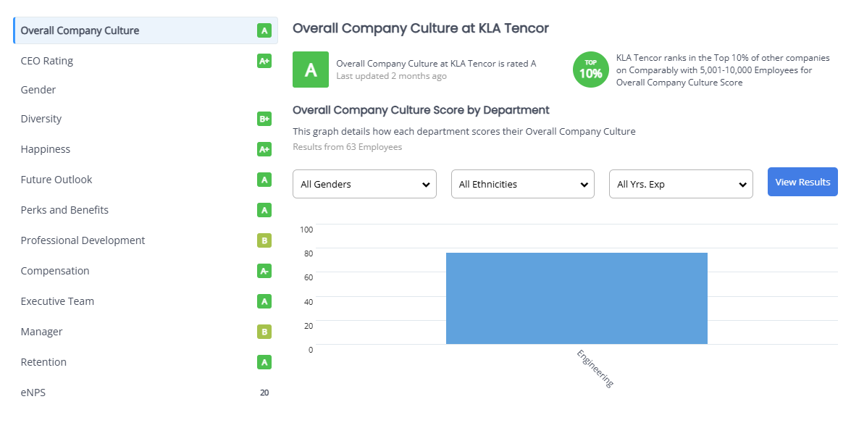Click the eNPS score value 20
The width and height of the screenshot is (851, 428).
coord(264,393)
